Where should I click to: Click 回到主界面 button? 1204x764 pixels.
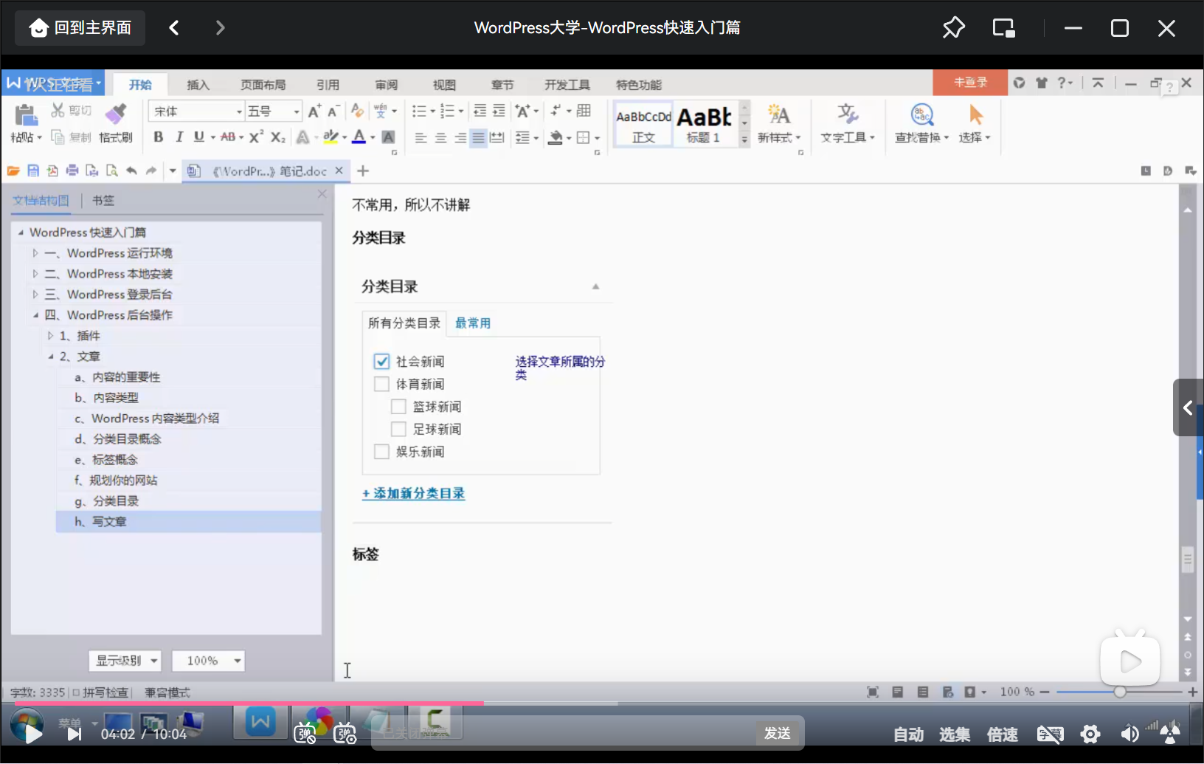tap(80, 28)
